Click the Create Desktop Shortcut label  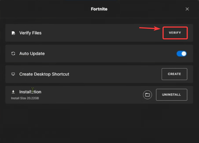[x=44, y=74]
